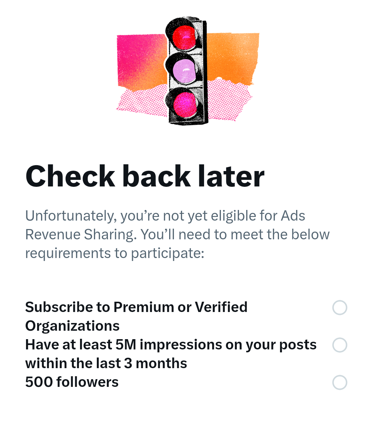Click "Subscribe to Premium or Verified Organizations" text
371x421 pixels.
click(136, 307)
